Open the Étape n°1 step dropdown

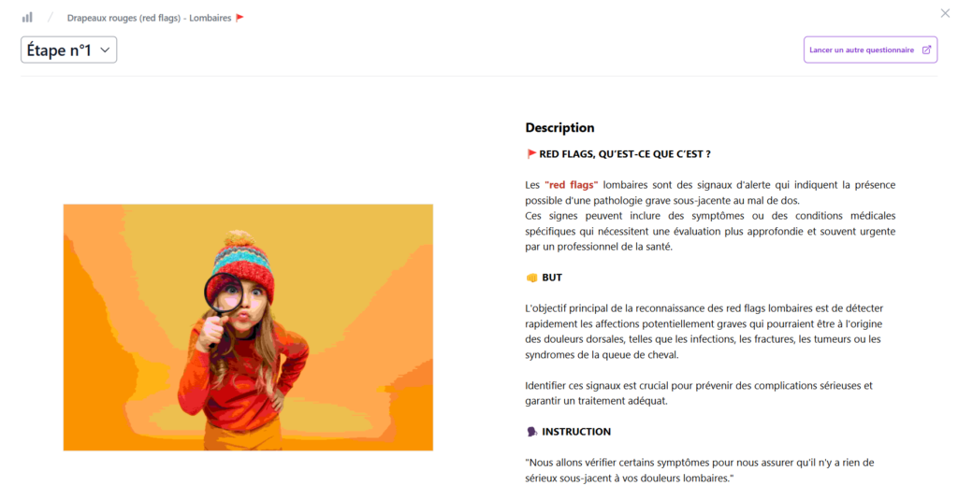coord(68,50)
